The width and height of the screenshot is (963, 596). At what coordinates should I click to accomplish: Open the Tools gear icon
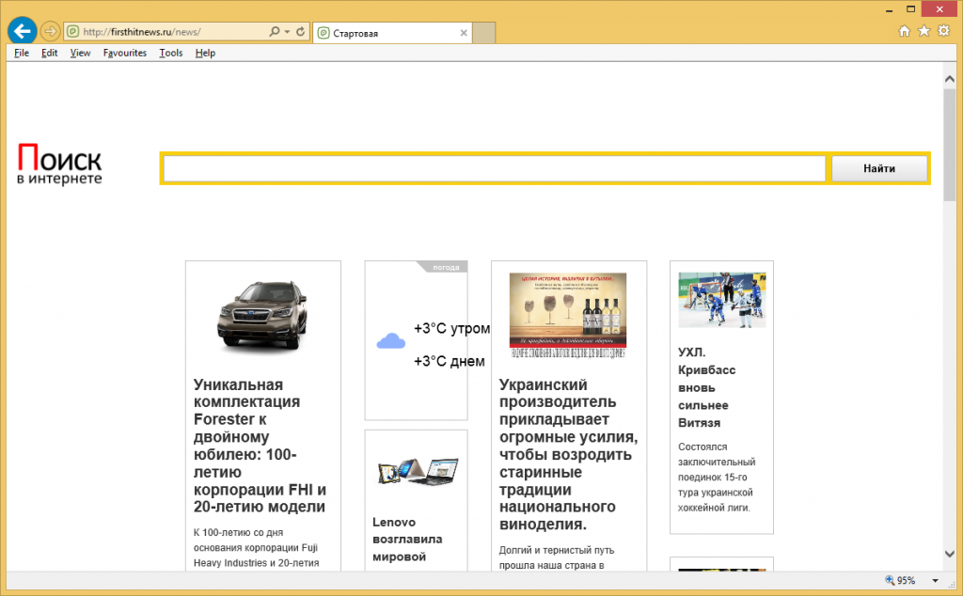click(942, 31)
